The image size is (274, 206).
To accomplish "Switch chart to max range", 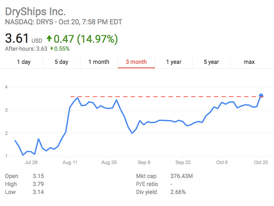I will (x=249, y=62).
